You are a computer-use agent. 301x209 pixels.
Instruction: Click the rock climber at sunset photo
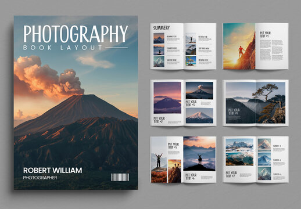(x=239, y=46)
